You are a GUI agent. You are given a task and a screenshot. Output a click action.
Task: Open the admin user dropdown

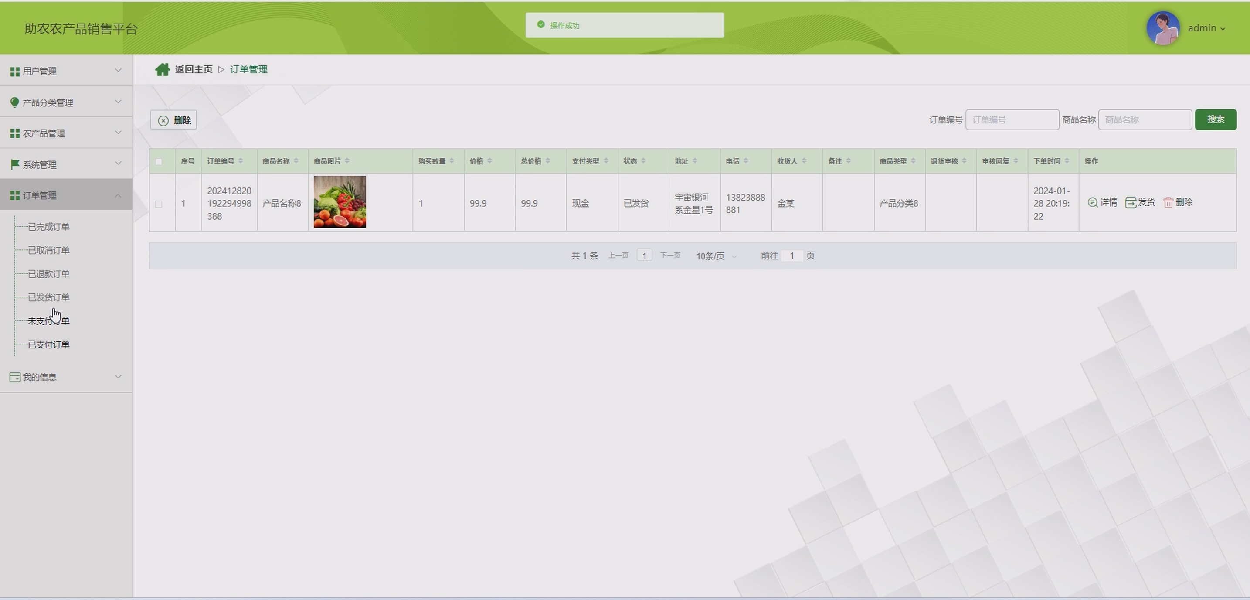point(1206,28)
